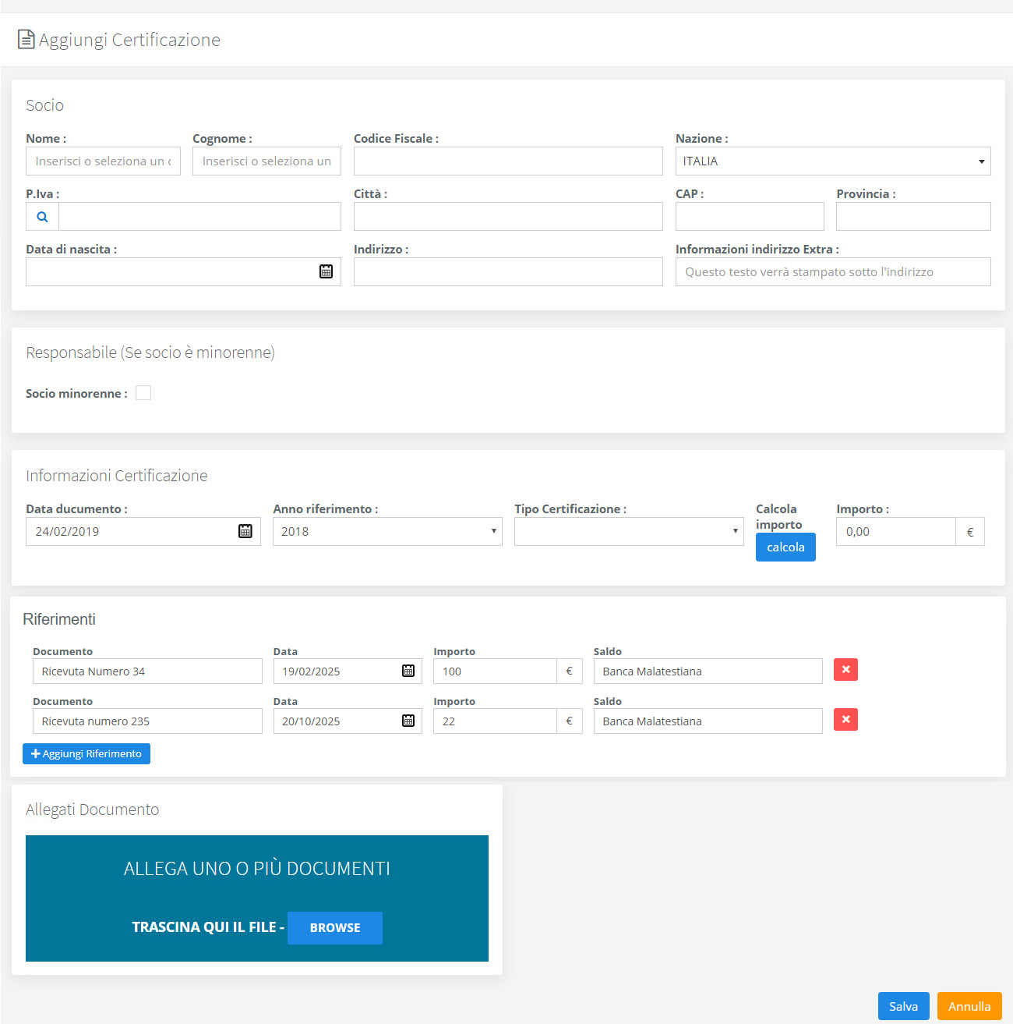Viewport: 1013px width, 1024px height.
Task: Focus the Codice Fiscale input field
Action: (x=507, y=161)
